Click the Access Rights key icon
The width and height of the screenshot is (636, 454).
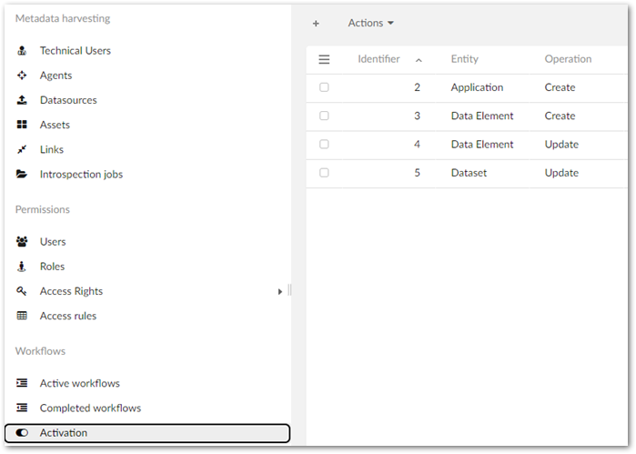(x=22, y=291)
